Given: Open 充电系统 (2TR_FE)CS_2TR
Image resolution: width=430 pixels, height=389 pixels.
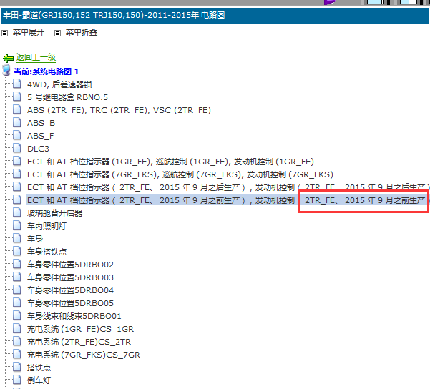Looking at the screenshot, I should tap(79, 342).
